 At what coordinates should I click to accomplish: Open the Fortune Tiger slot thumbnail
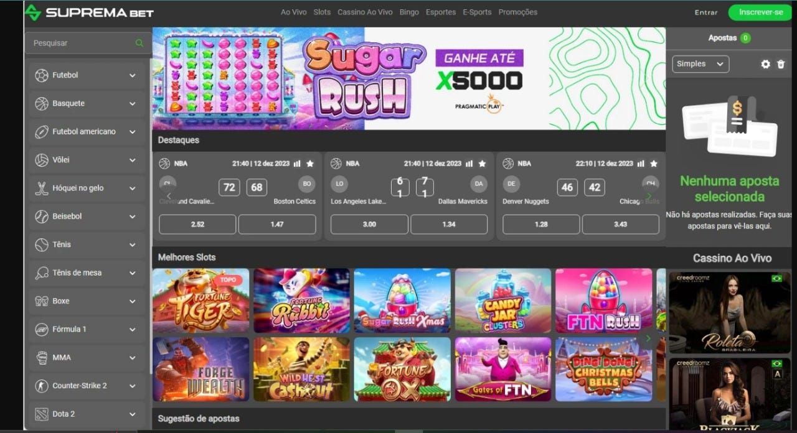[200, 300]
